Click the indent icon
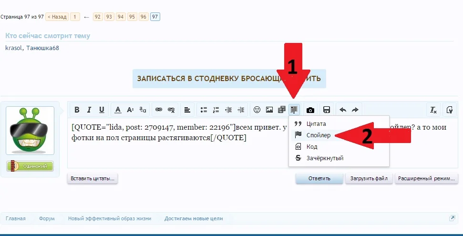 coord(241,110)
